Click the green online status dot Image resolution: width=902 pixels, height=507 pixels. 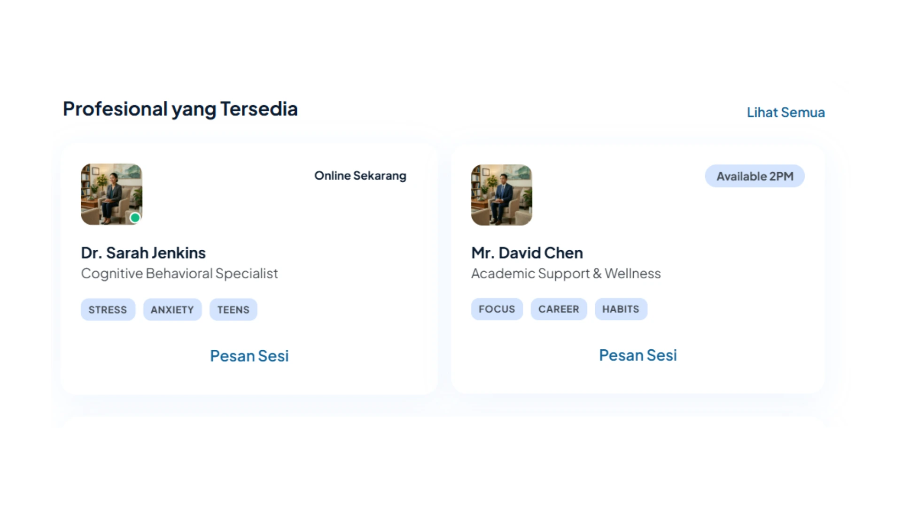135,217
